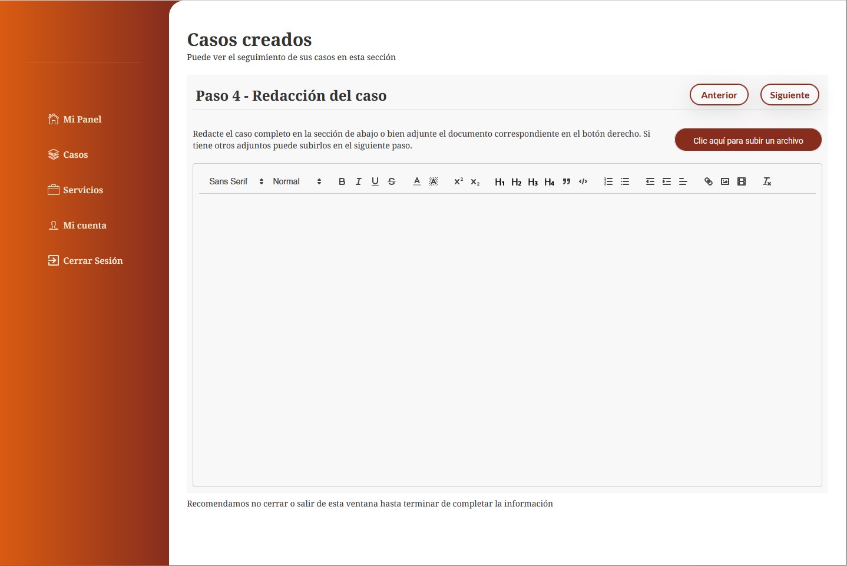Insert a code block

pos(583,181)
